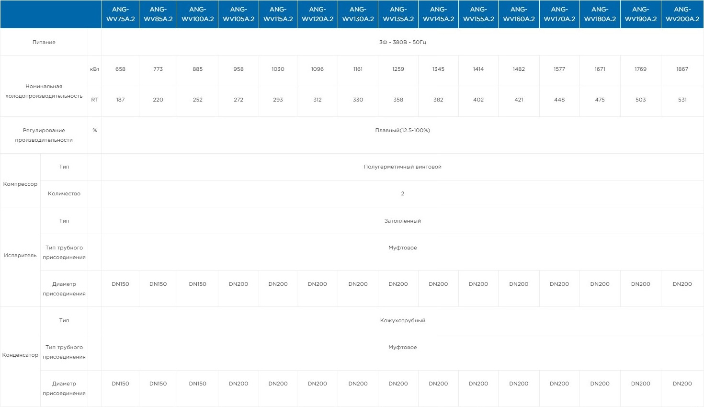
Task: Click the 531 RT capacity value
Action: (682, 100)
